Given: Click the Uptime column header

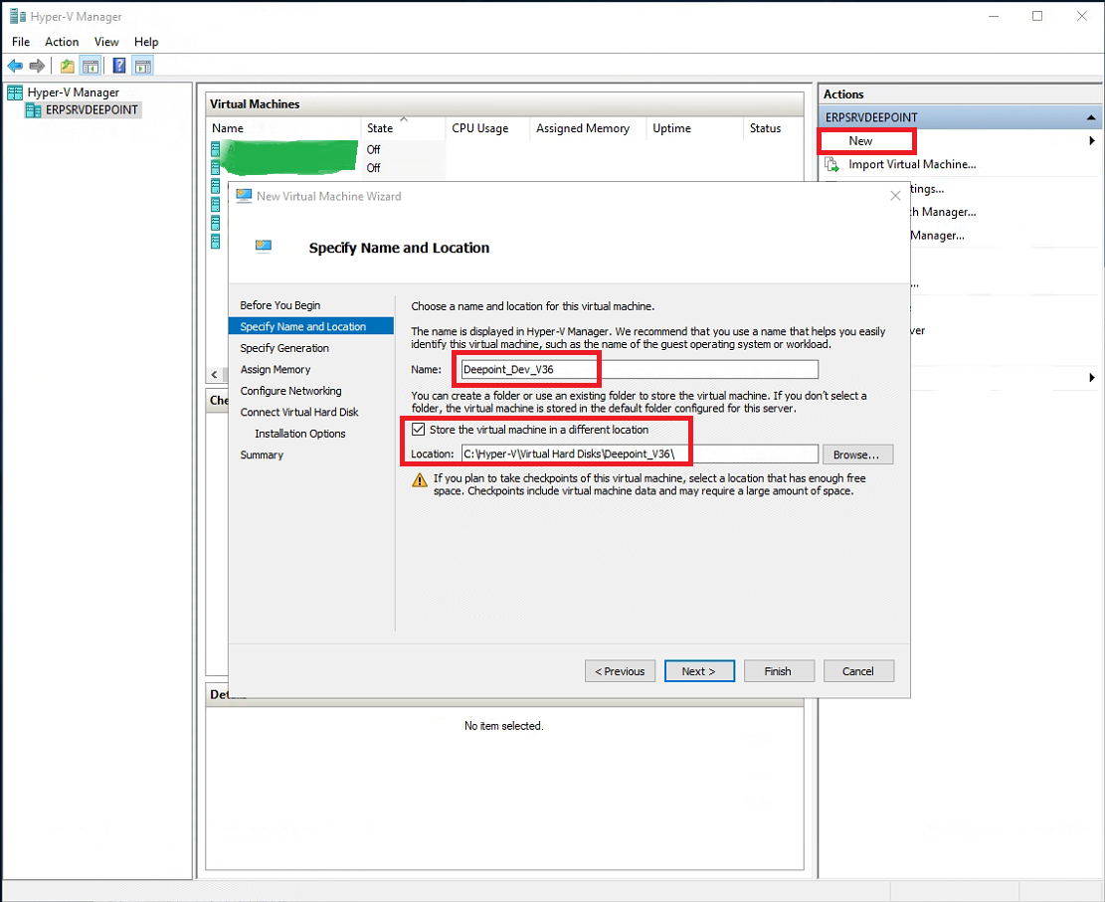Looking at the screenshot, I should [694, 128].
